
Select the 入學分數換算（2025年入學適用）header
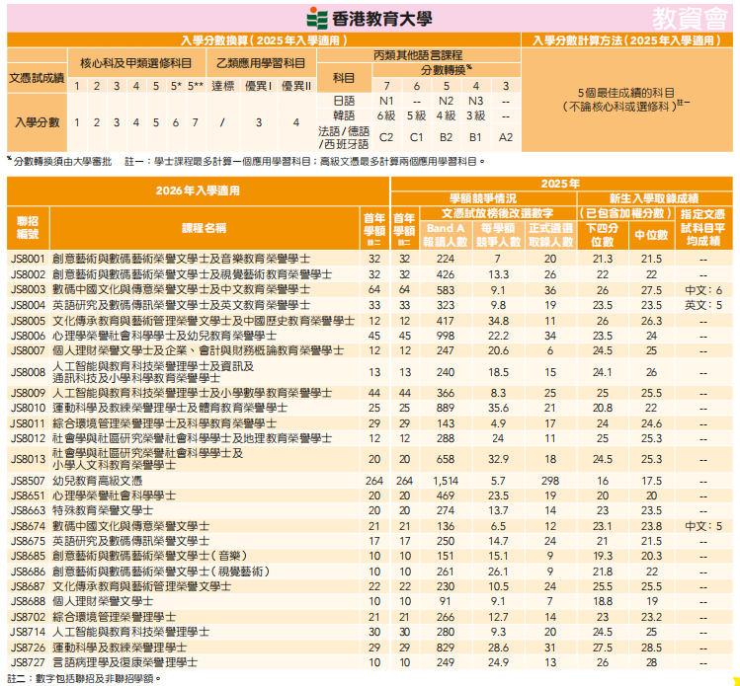click(x=264, y=40)
